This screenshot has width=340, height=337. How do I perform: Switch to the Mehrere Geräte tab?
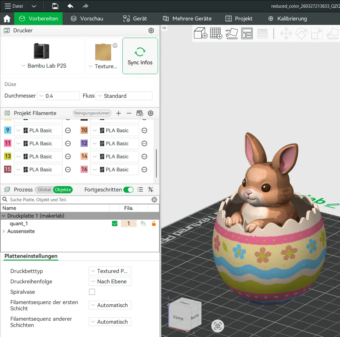click(x=187, y=19)
